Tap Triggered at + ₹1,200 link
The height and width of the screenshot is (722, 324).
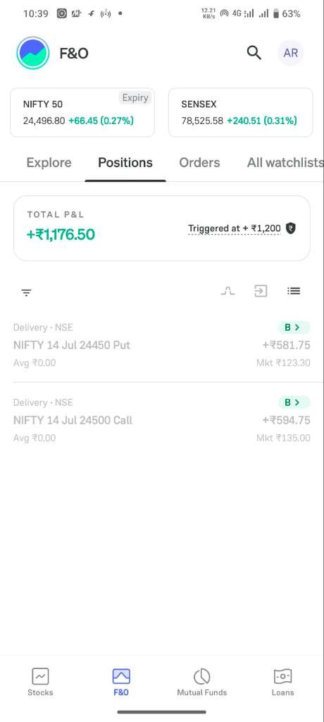point(235,228)
